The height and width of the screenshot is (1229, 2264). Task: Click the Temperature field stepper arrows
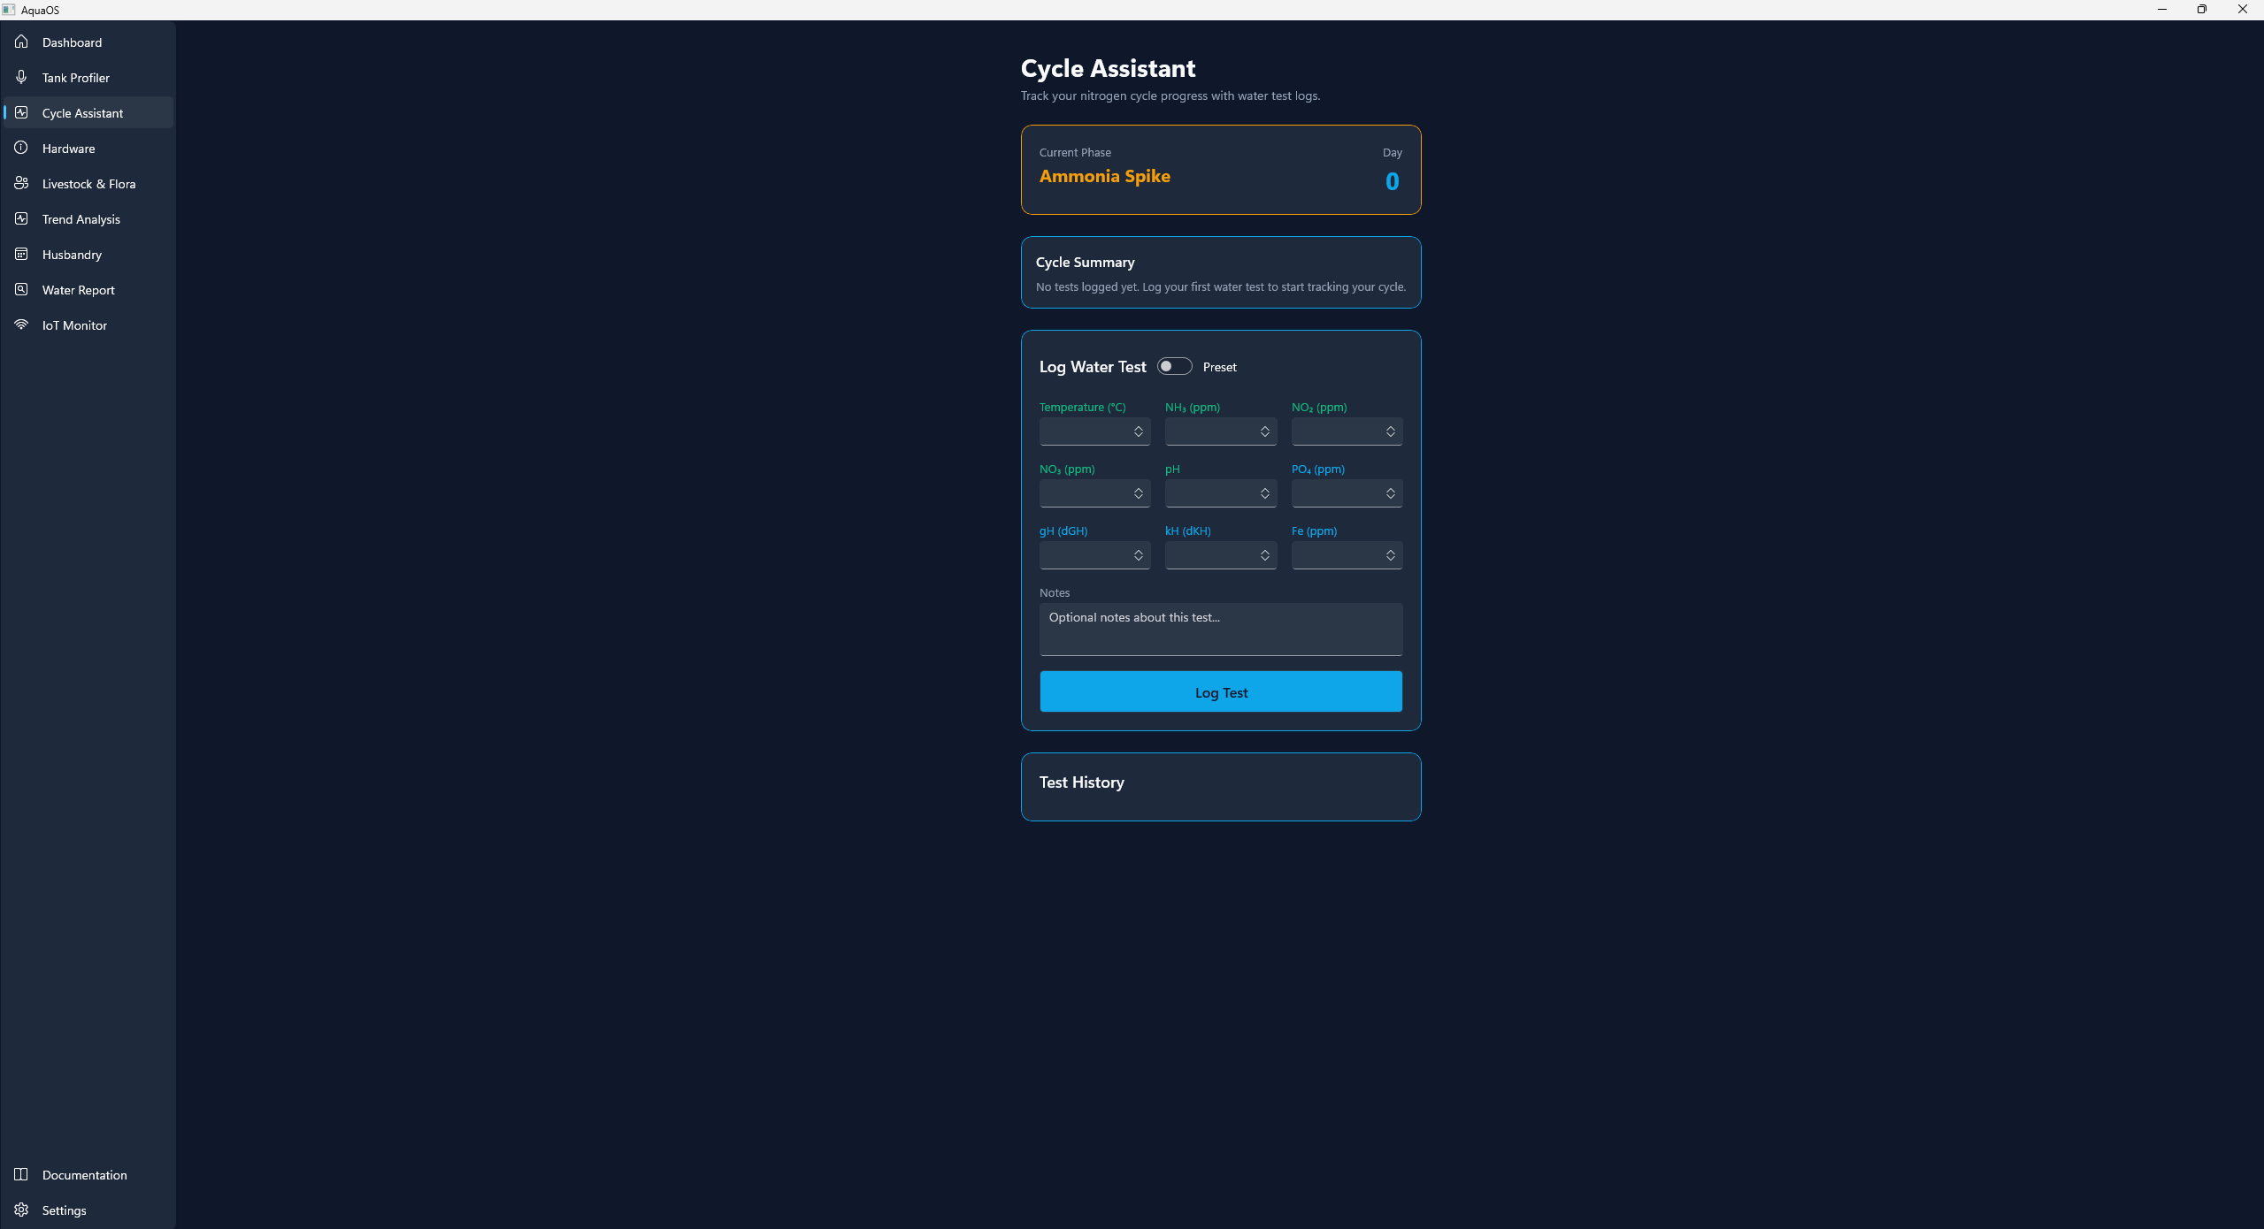(x=1138, y=431)
